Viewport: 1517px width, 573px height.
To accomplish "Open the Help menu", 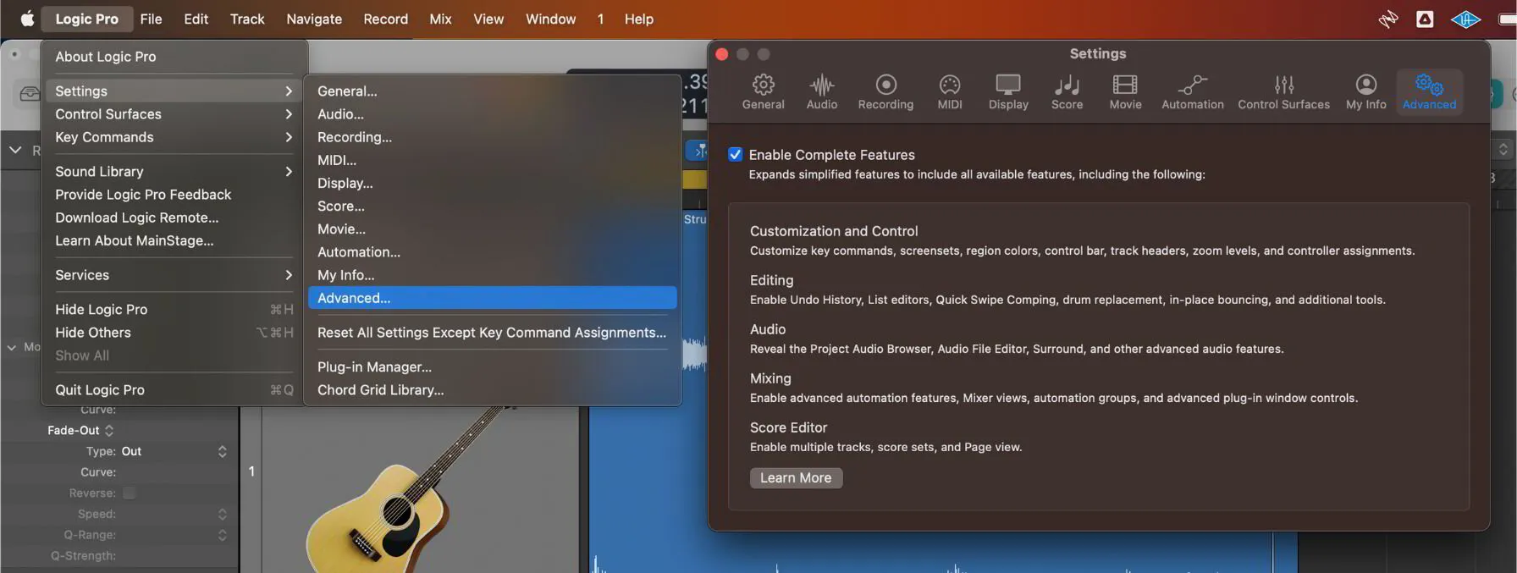I will click(x=639, y=19).
